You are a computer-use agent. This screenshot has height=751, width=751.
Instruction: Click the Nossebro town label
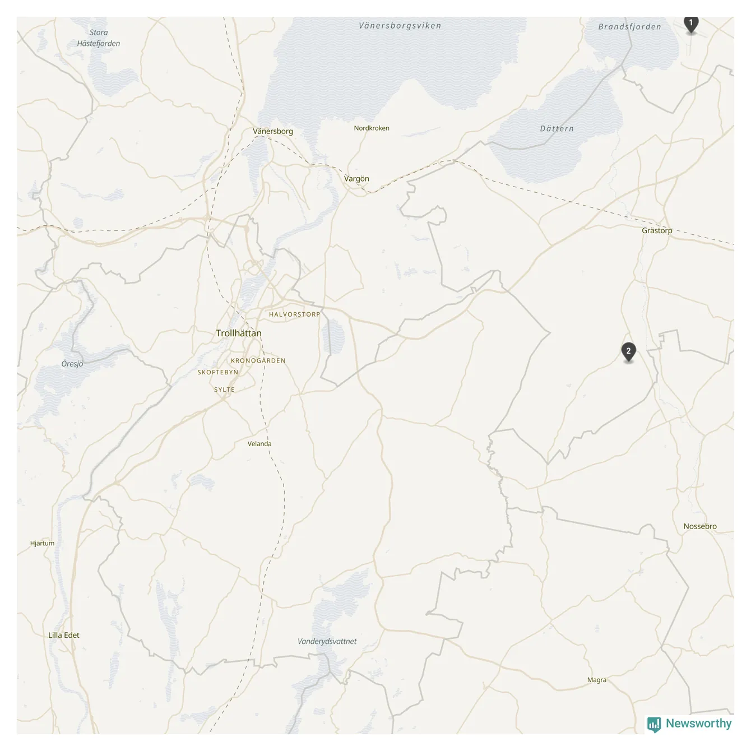(700, 526)
